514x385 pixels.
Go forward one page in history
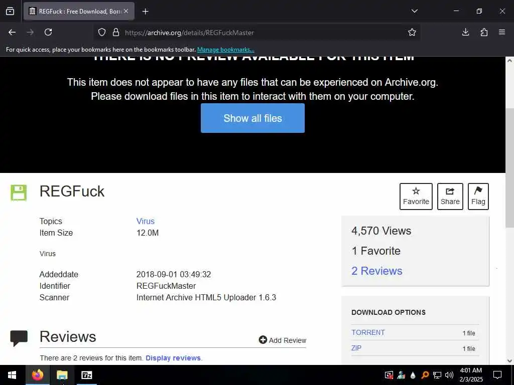[30, 32]
